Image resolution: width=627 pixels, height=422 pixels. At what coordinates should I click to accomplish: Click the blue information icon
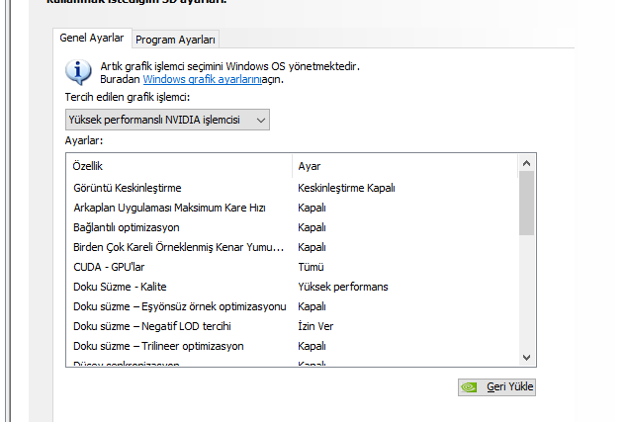coord(78,72)
